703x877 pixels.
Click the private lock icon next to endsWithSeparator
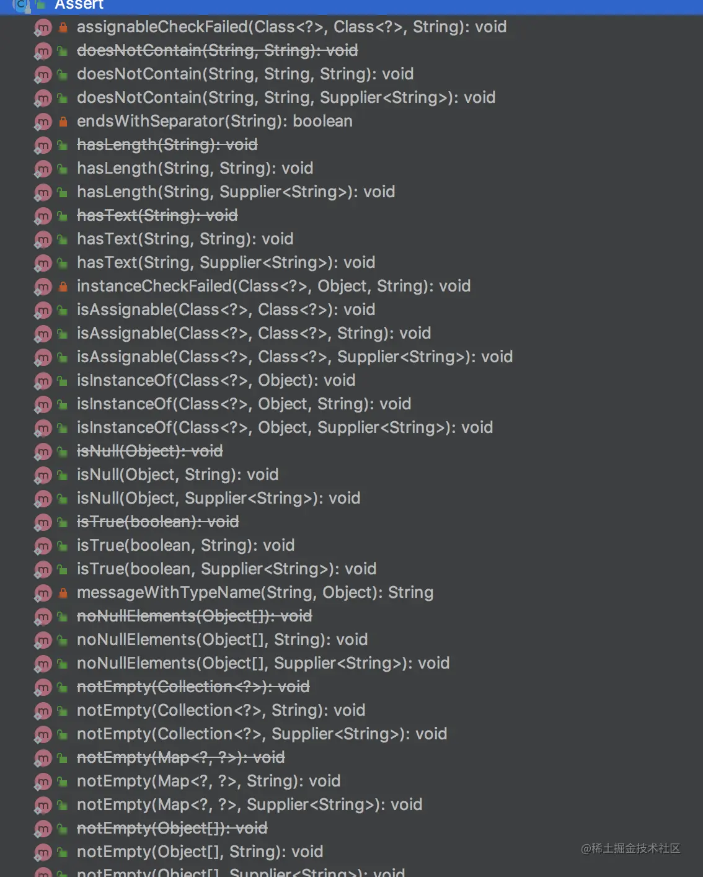click(x=63, y=122)
